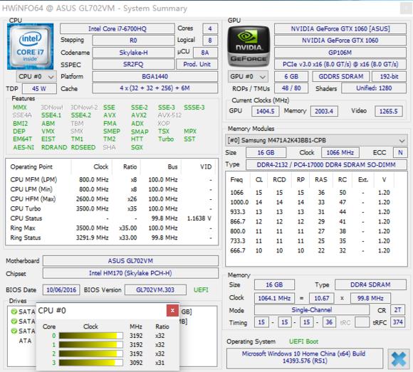This screenshot has width=413, height=372.
Task: Click the RAS column header in timings
Action: [321, 180]
